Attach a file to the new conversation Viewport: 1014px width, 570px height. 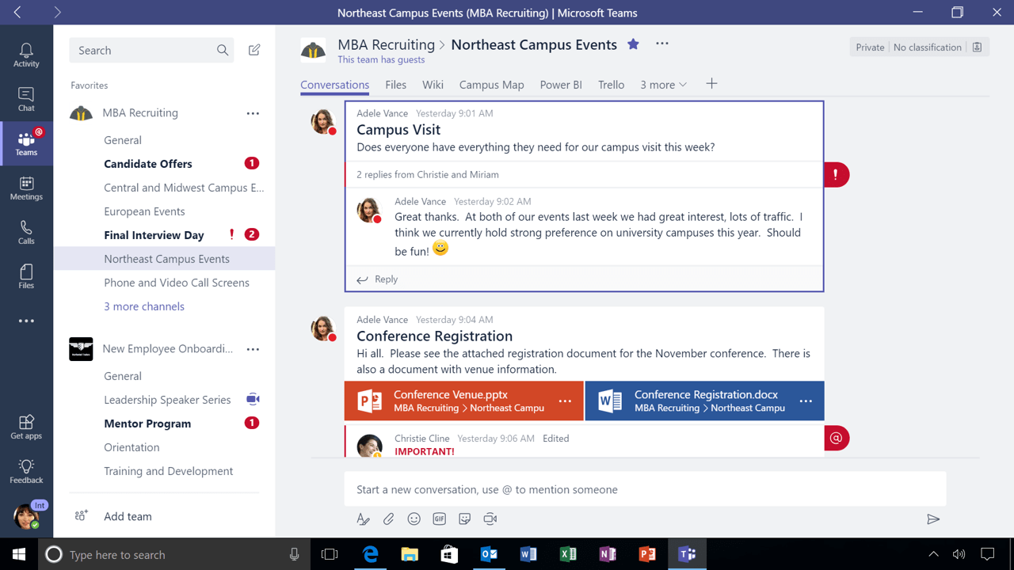tap(388, 519)
